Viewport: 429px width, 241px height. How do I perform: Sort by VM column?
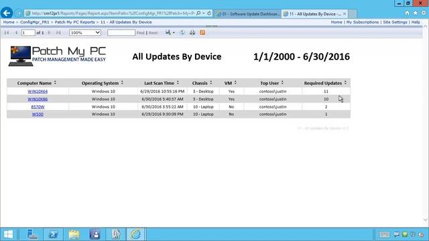click(235, 82)
